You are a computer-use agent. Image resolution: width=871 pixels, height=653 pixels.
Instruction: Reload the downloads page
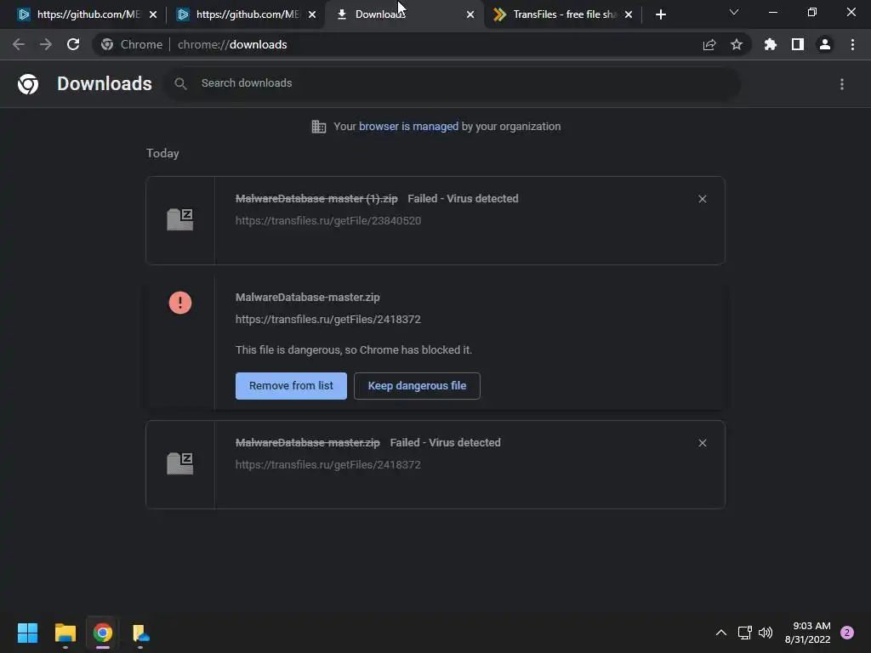tap(73, 44)
